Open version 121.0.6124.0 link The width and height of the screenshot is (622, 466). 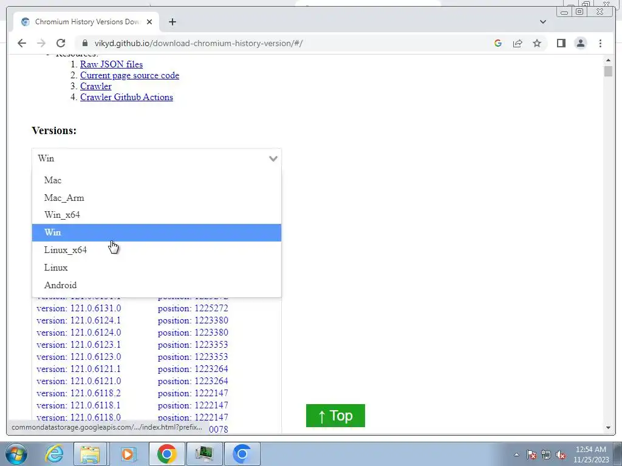click(78, 333)
